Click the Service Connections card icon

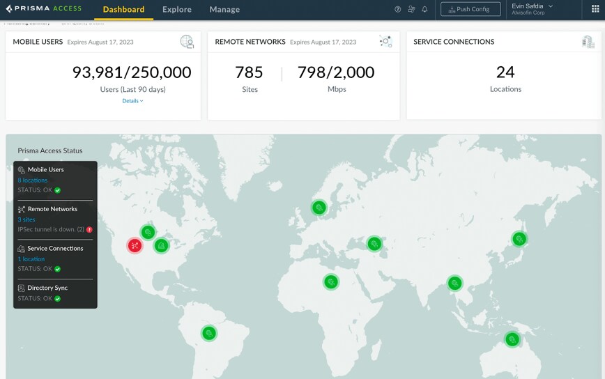pyautogui.click(x=588, y=42)
